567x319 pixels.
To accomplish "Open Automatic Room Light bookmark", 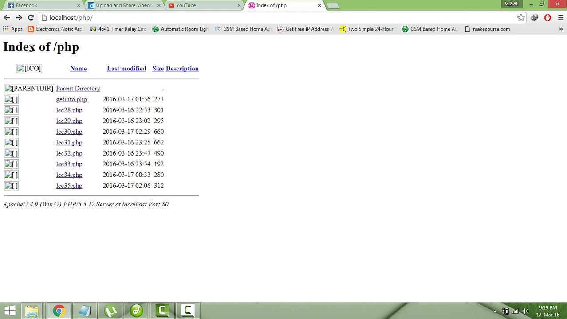I will (x=180, y=29).
